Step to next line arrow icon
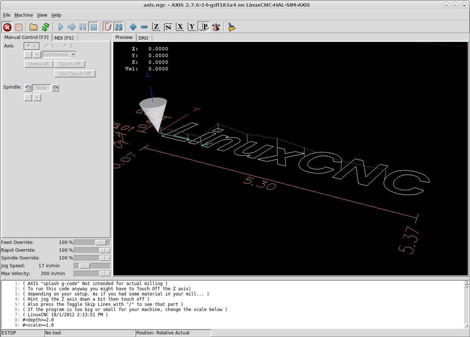The width and height of the screenshot is (470, 337). coord(71,27)
